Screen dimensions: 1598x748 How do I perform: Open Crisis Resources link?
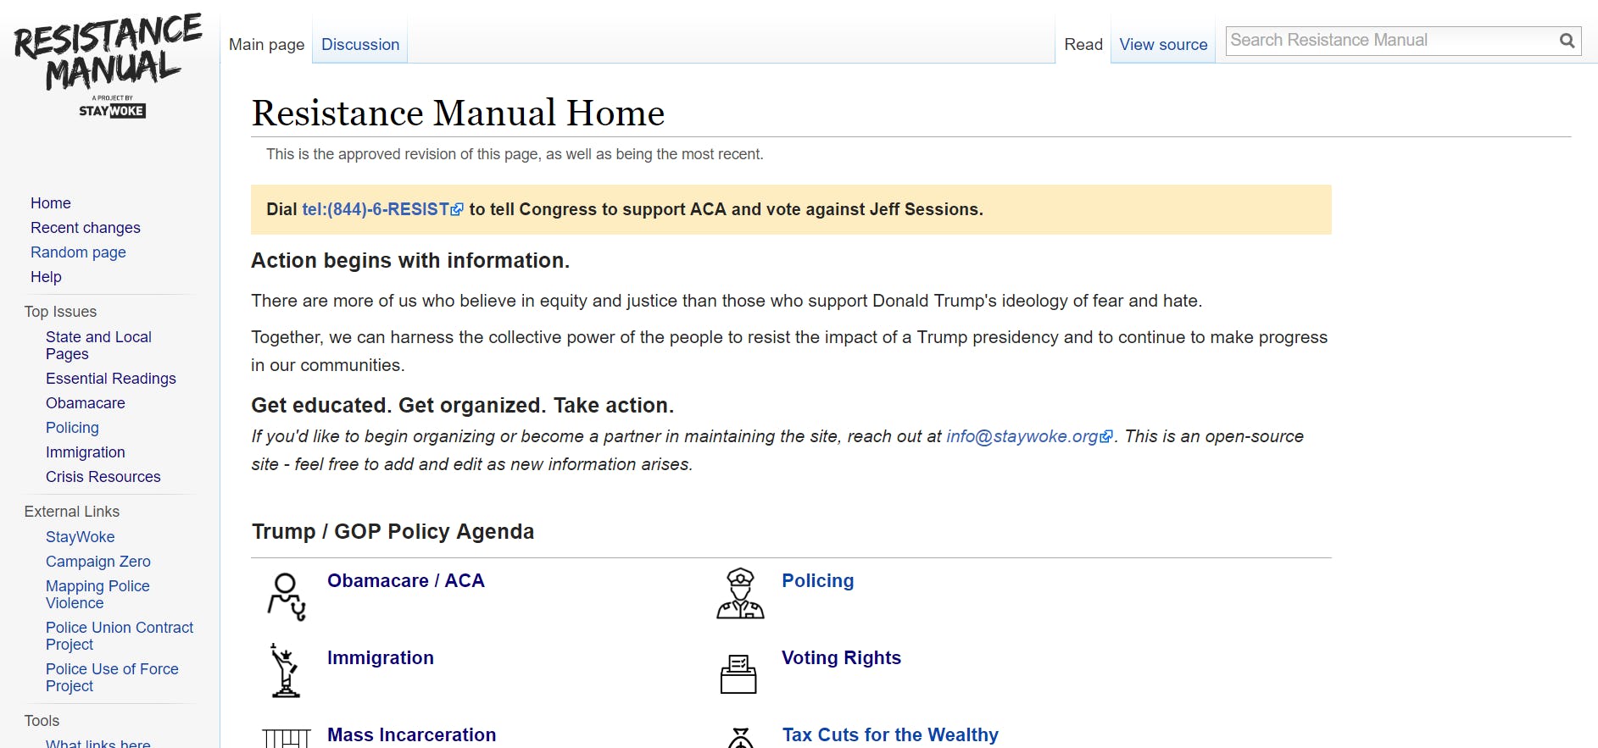[x=103, y=477]
